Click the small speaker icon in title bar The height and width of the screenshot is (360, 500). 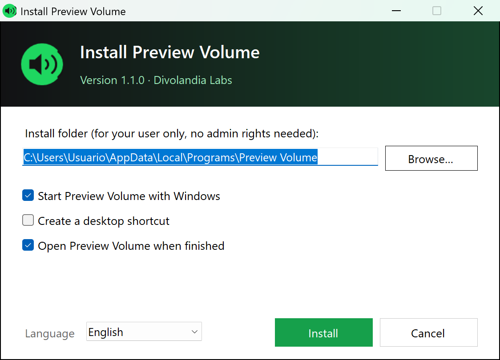(10, 11)
